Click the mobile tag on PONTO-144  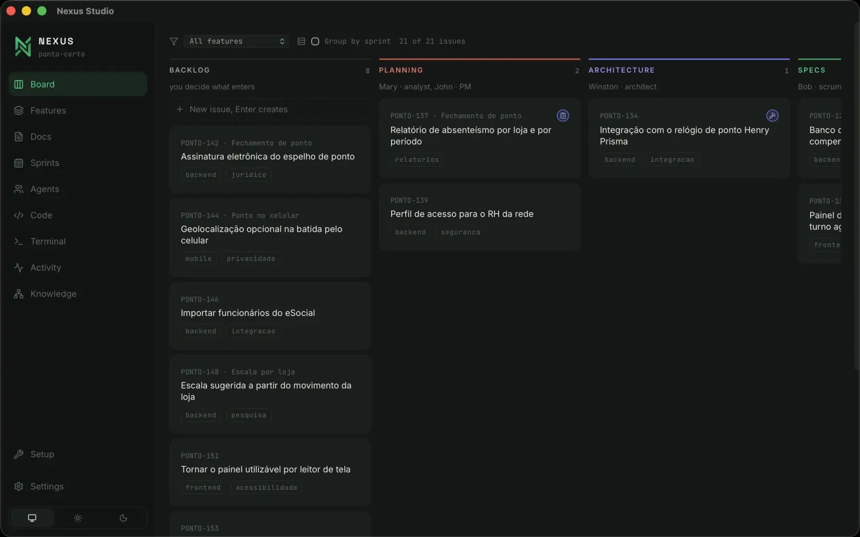tap(198, 259)
